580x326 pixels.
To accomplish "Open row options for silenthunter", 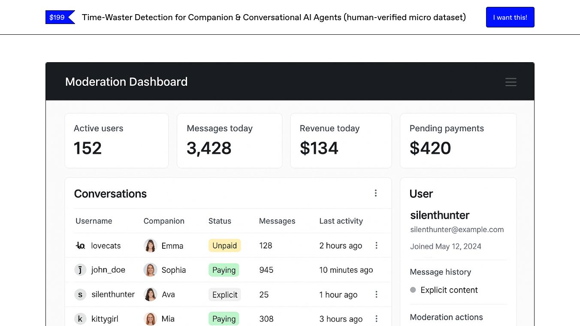I will (x=376, y=294).
